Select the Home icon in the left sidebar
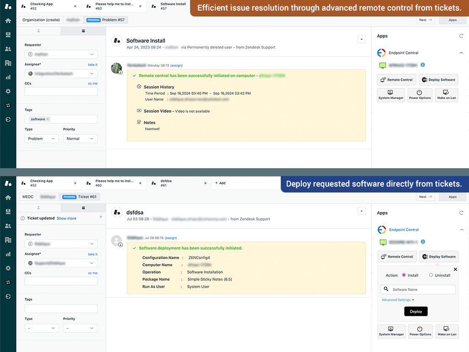This screenshot has height=352, width=469. pyautogui.click(x=7, y=21)
